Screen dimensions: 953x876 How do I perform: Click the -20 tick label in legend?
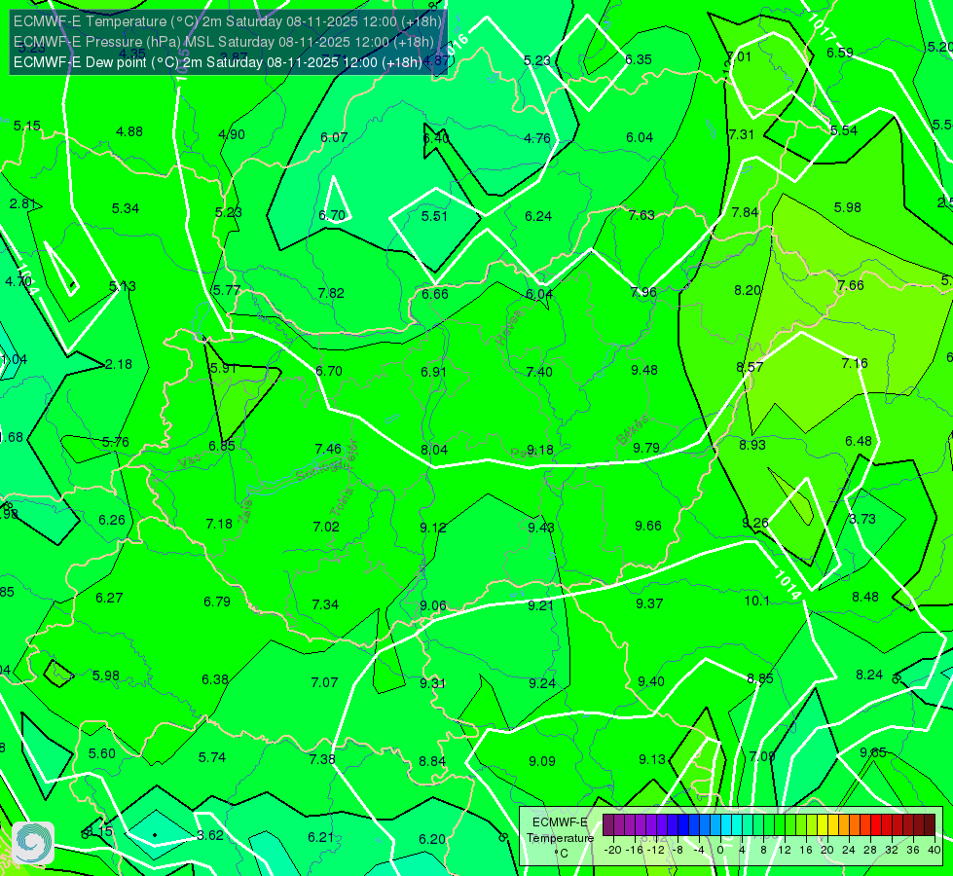point(613,850)
